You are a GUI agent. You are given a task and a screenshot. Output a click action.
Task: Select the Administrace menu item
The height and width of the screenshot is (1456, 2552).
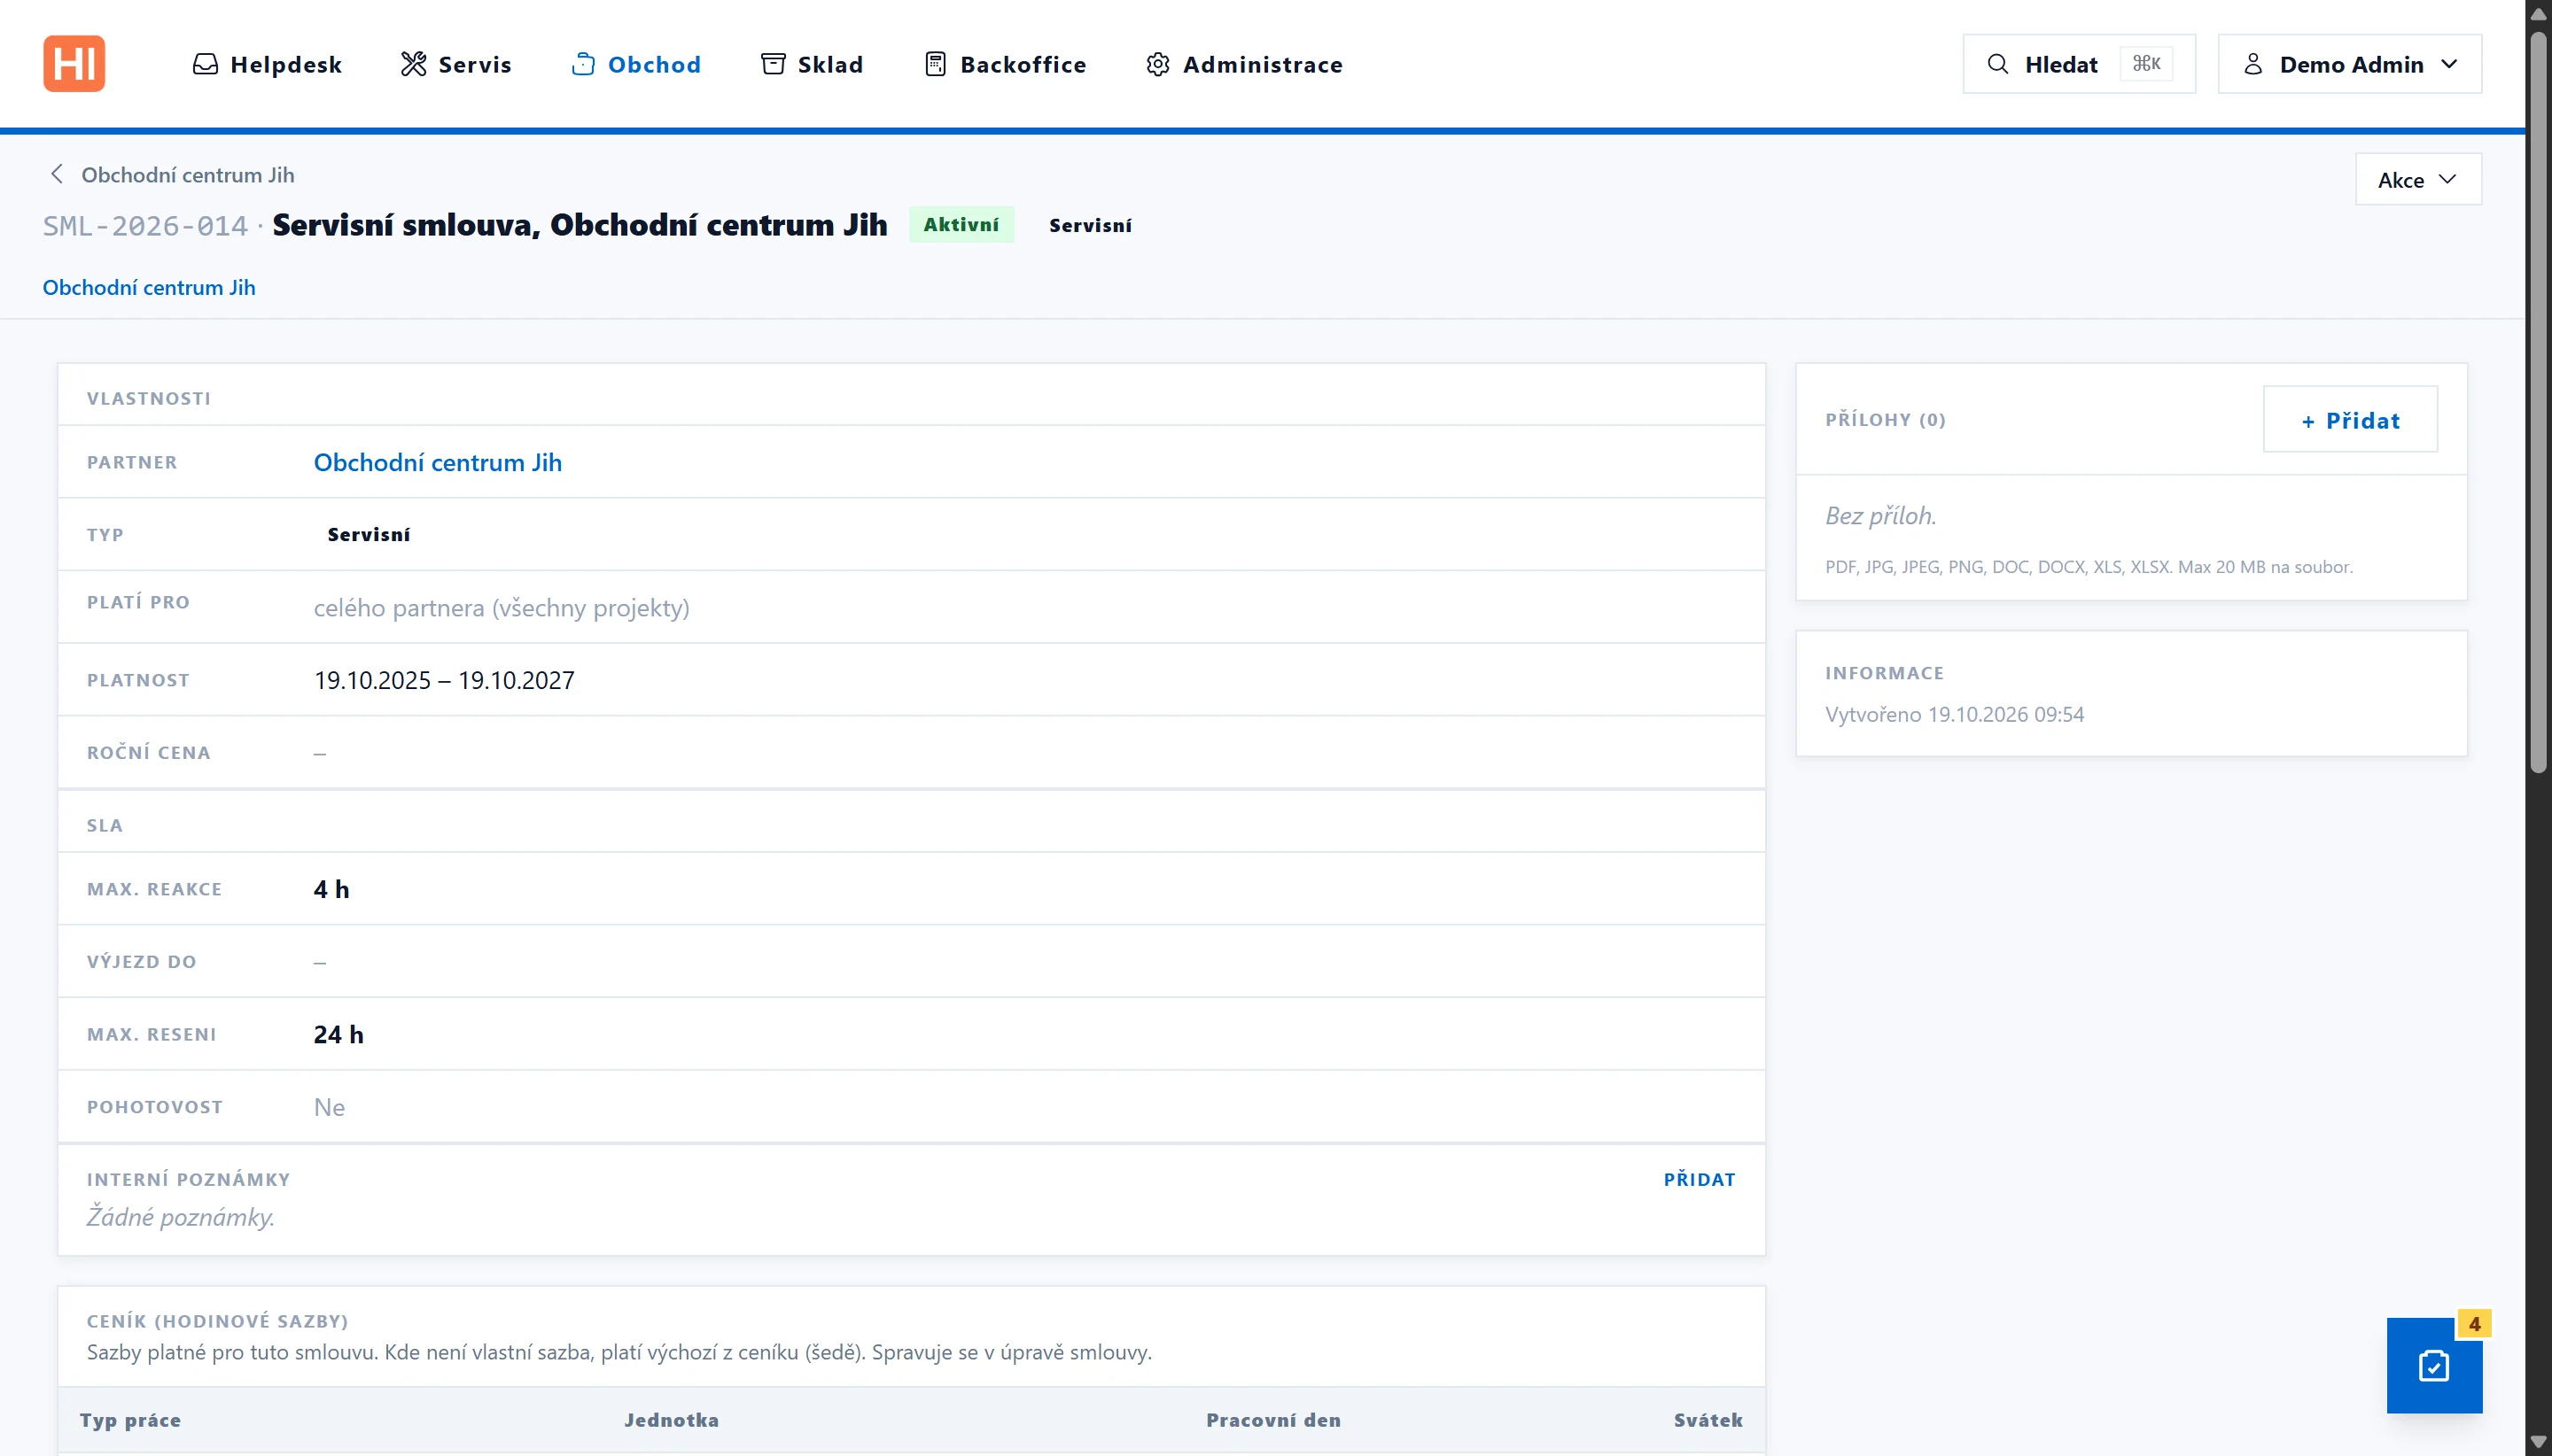[x=1243, y=64]
